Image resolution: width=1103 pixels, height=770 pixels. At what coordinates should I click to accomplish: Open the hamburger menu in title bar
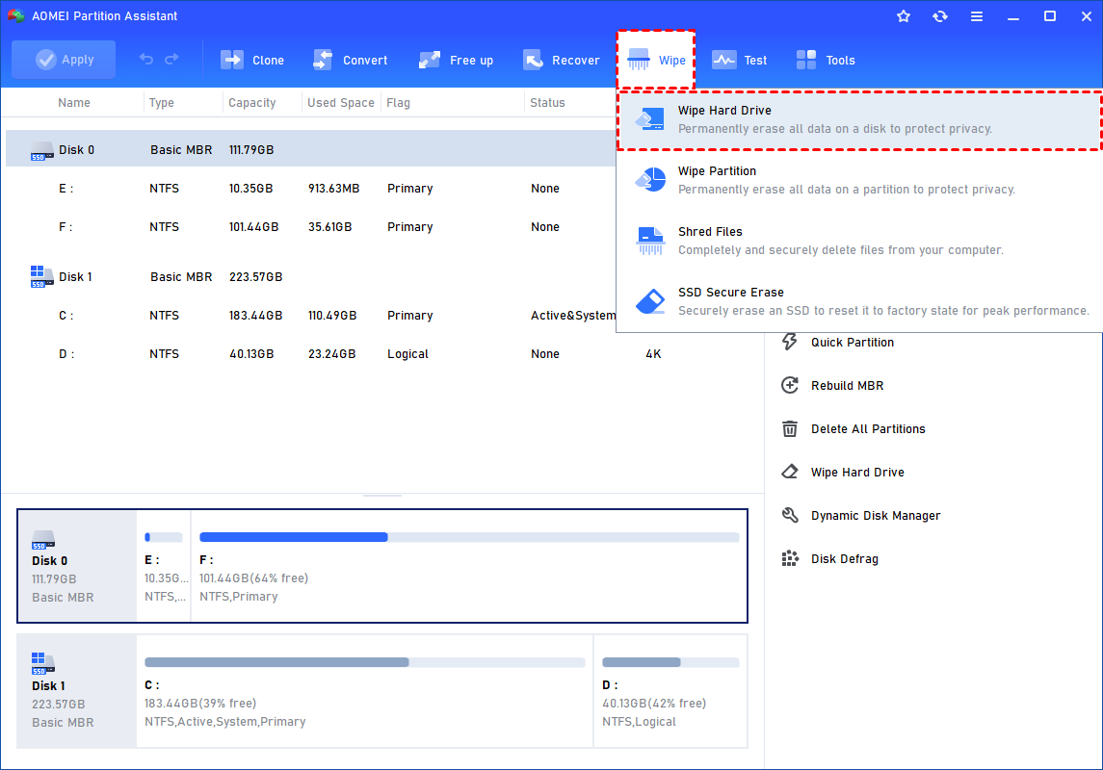[977, 16]
